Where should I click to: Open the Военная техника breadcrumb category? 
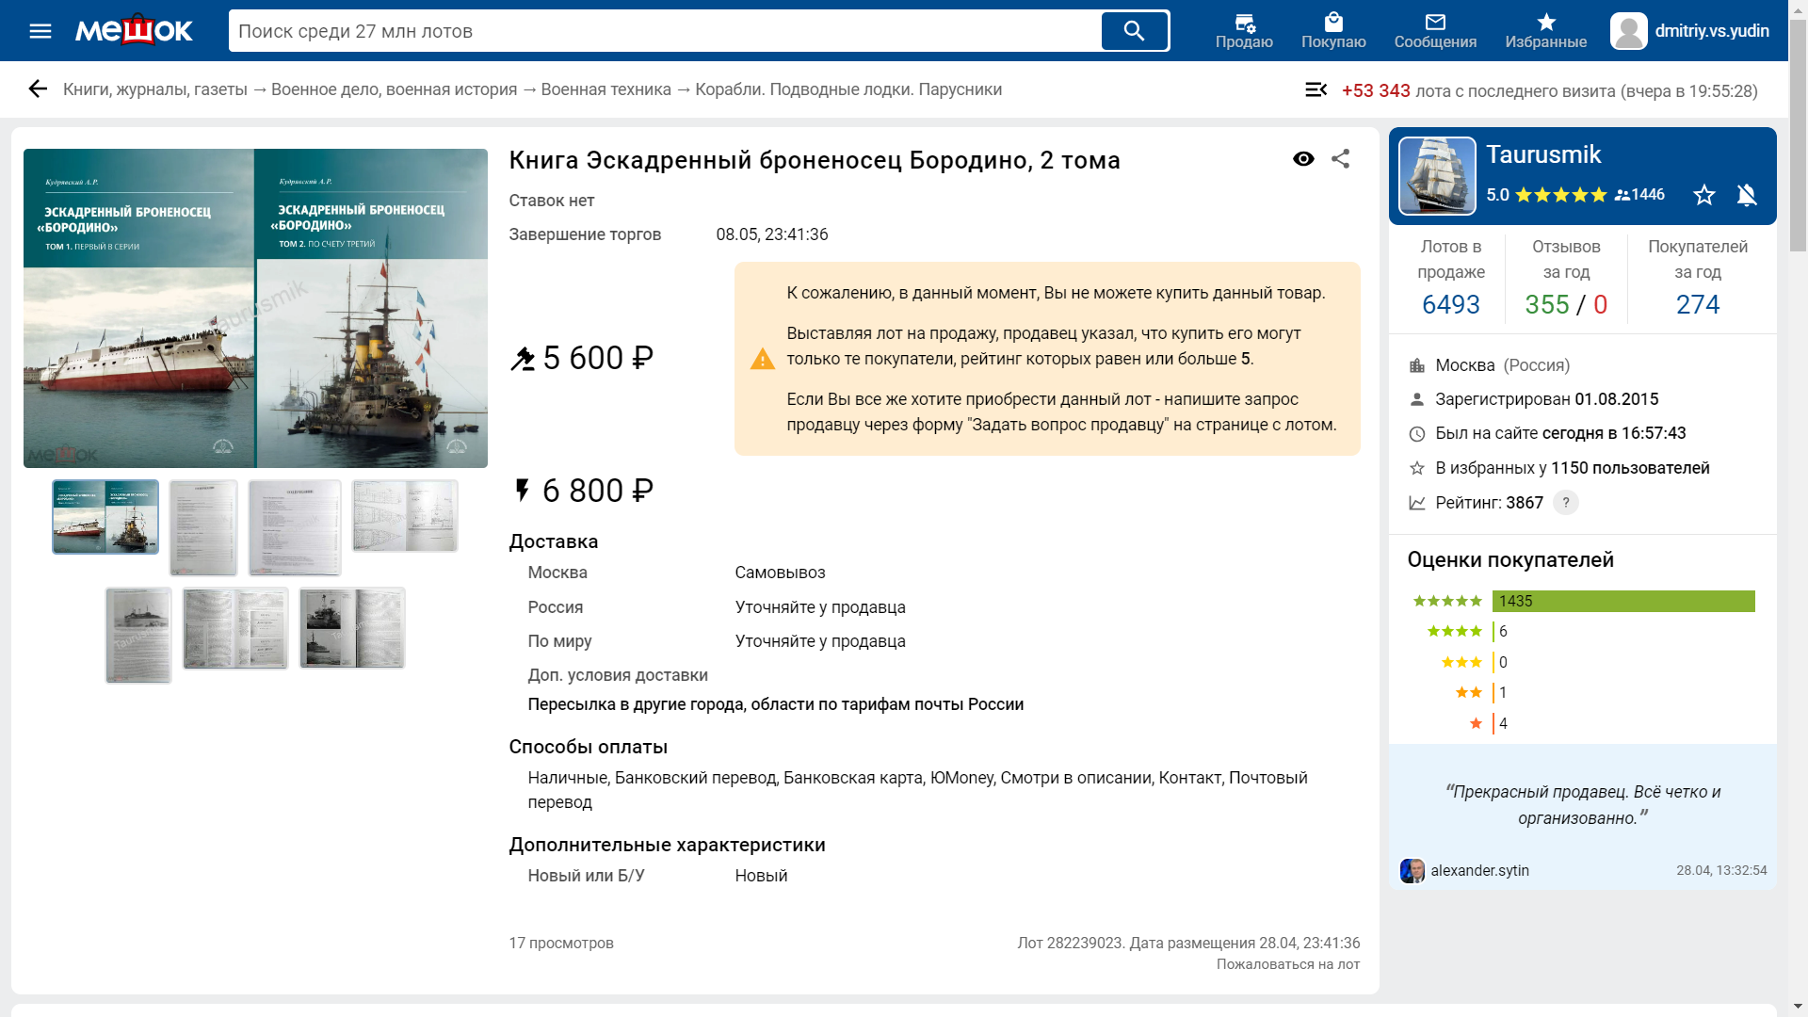(605, 89)
